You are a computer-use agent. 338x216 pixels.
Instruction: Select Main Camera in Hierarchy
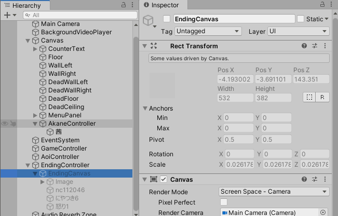pyautogui.click(x=60, y=24)
